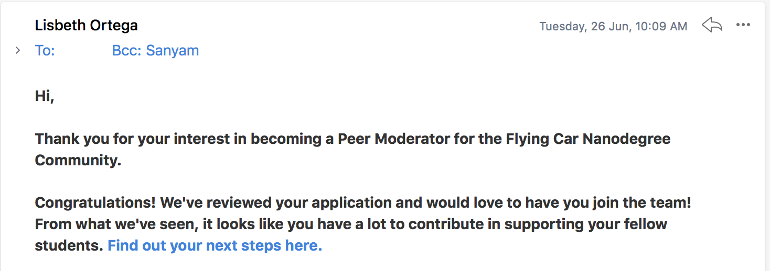Click the Tuesday, 26 Jun timestamp
The image size is (770, 271).
click(x=613, y=26)
